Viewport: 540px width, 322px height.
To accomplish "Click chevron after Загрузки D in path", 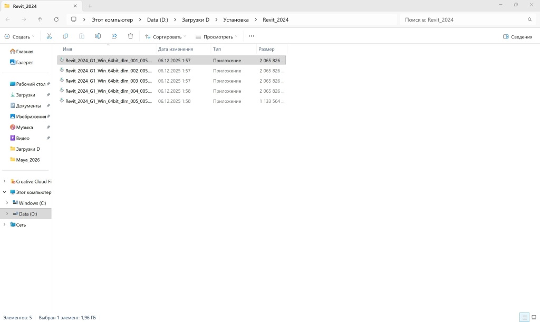I will coord(216,19).
